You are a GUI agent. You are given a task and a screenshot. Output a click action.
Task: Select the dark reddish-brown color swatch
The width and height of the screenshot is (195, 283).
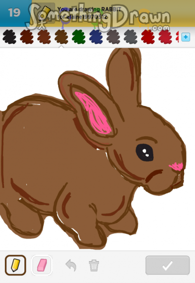click(27, 37)
